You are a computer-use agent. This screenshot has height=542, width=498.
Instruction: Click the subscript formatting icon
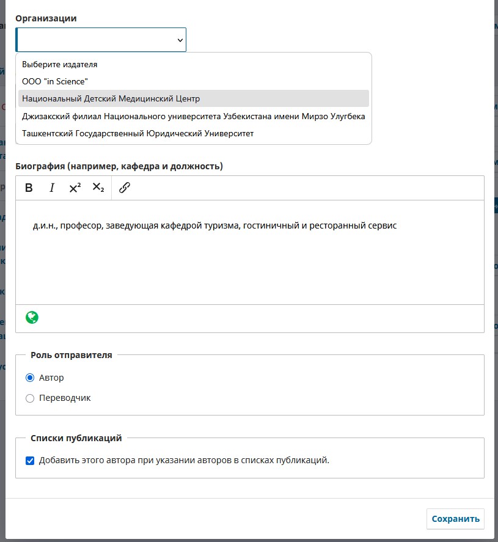point(98,188)
